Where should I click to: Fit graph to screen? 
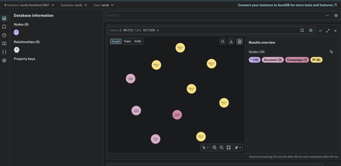pyautogui.click(x=228, y=147)
